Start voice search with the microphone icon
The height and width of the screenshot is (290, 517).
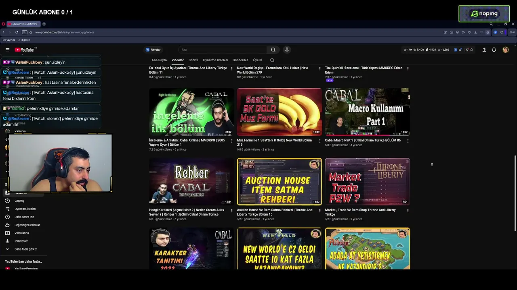point(287,50)
